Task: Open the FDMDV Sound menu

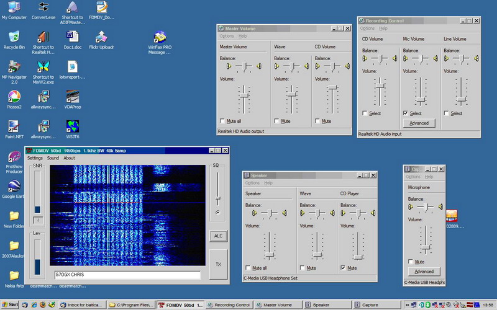Action: [53, 158]
